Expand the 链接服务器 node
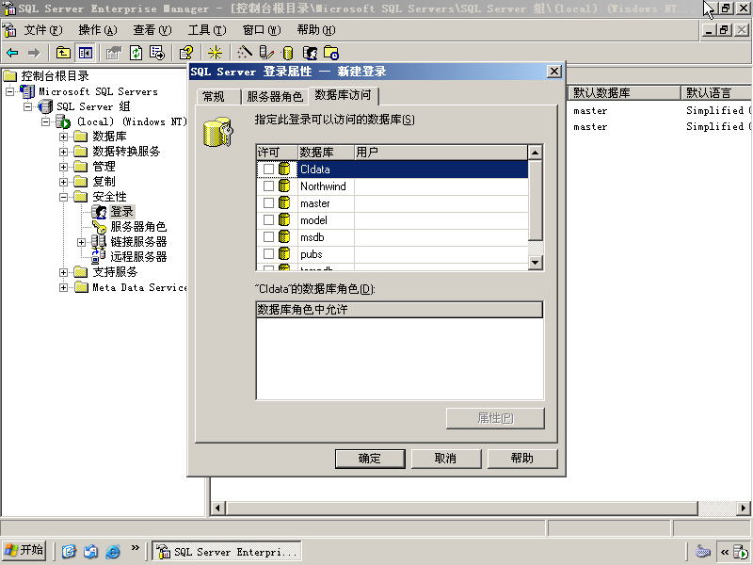This screenshot has width=753, height=565. [x=81, y=242]
